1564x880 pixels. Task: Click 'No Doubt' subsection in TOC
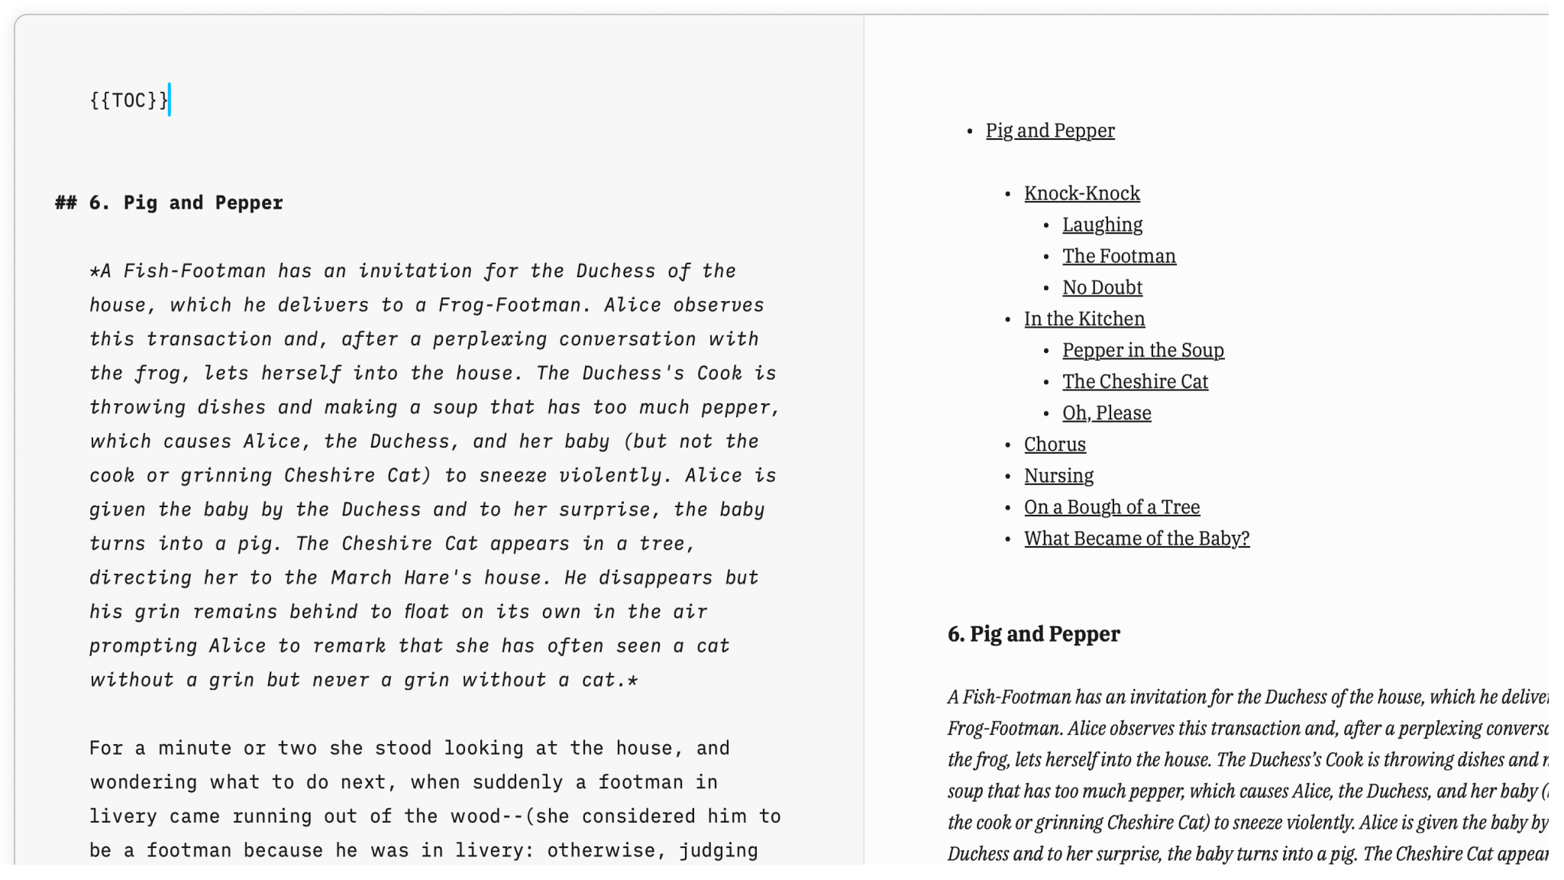point(1102,287)
